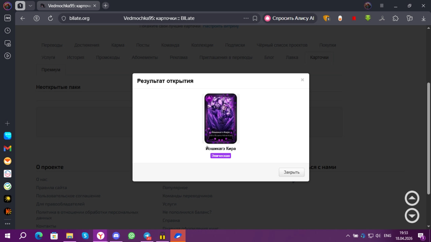
Task: Open the screenshot tool in sidebar
Action: (7, 43)
